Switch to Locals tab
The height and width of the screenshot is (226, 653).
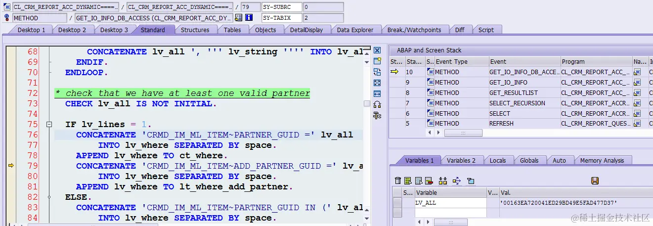498,160
